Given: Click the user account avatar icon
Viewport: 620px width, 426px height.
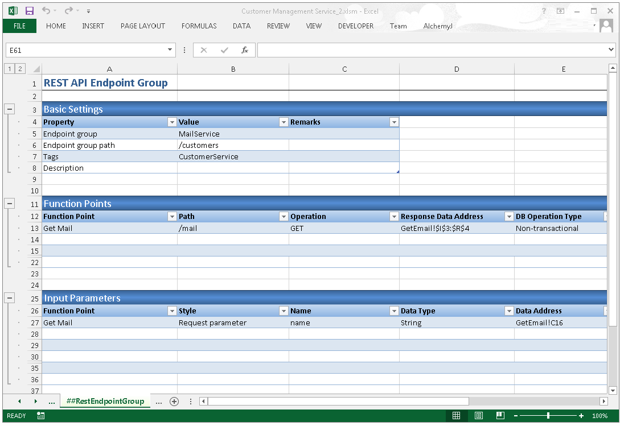Looking at the screenshot, I should point(606,26).
